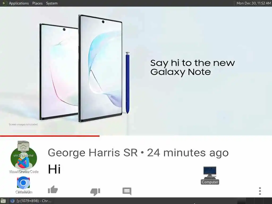Screen dimensions: 272x204
Task: Seek using the red video progress bar
Action: pos(50,136)
